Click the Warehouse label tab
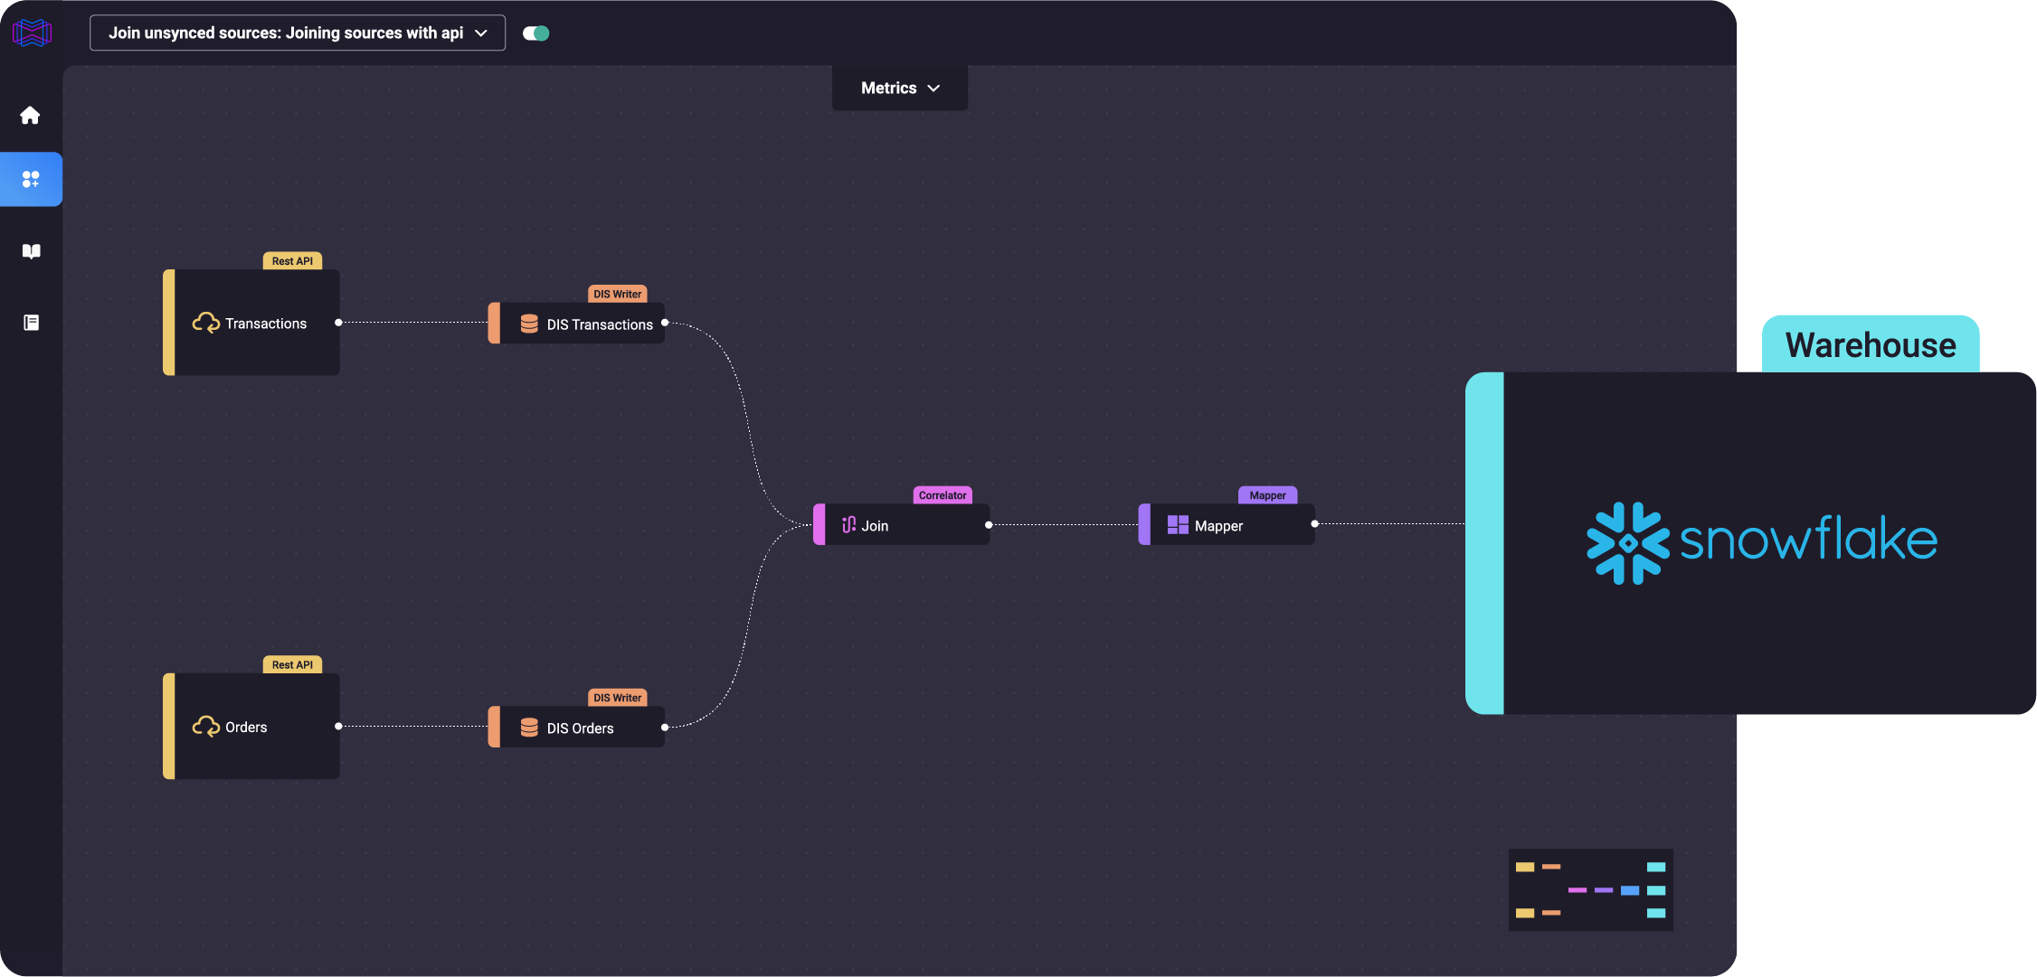Screen dimensions: 2037x977 click(1871, 344)
